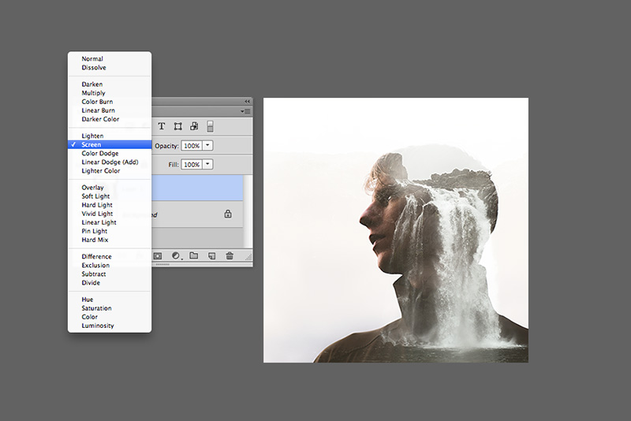The width and height of the screenshot is (631, 421).
Task: Filter layers by type (T icon)
Action: point(162,126)
